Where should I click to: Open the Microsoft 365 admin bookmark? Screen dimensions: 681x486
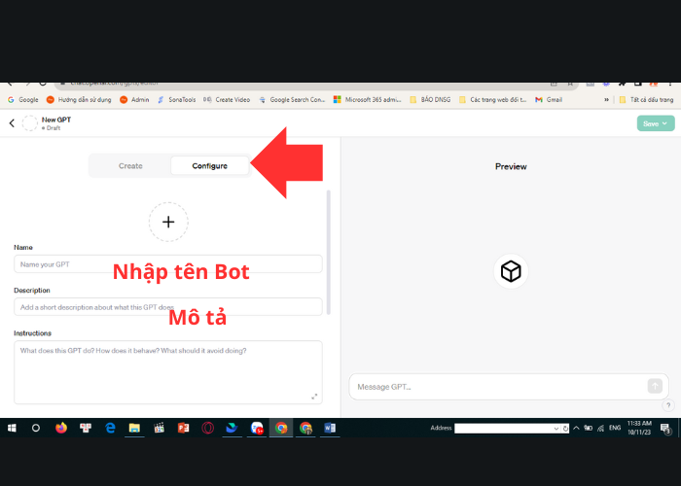pyautogui.click(x=367, y=99)
